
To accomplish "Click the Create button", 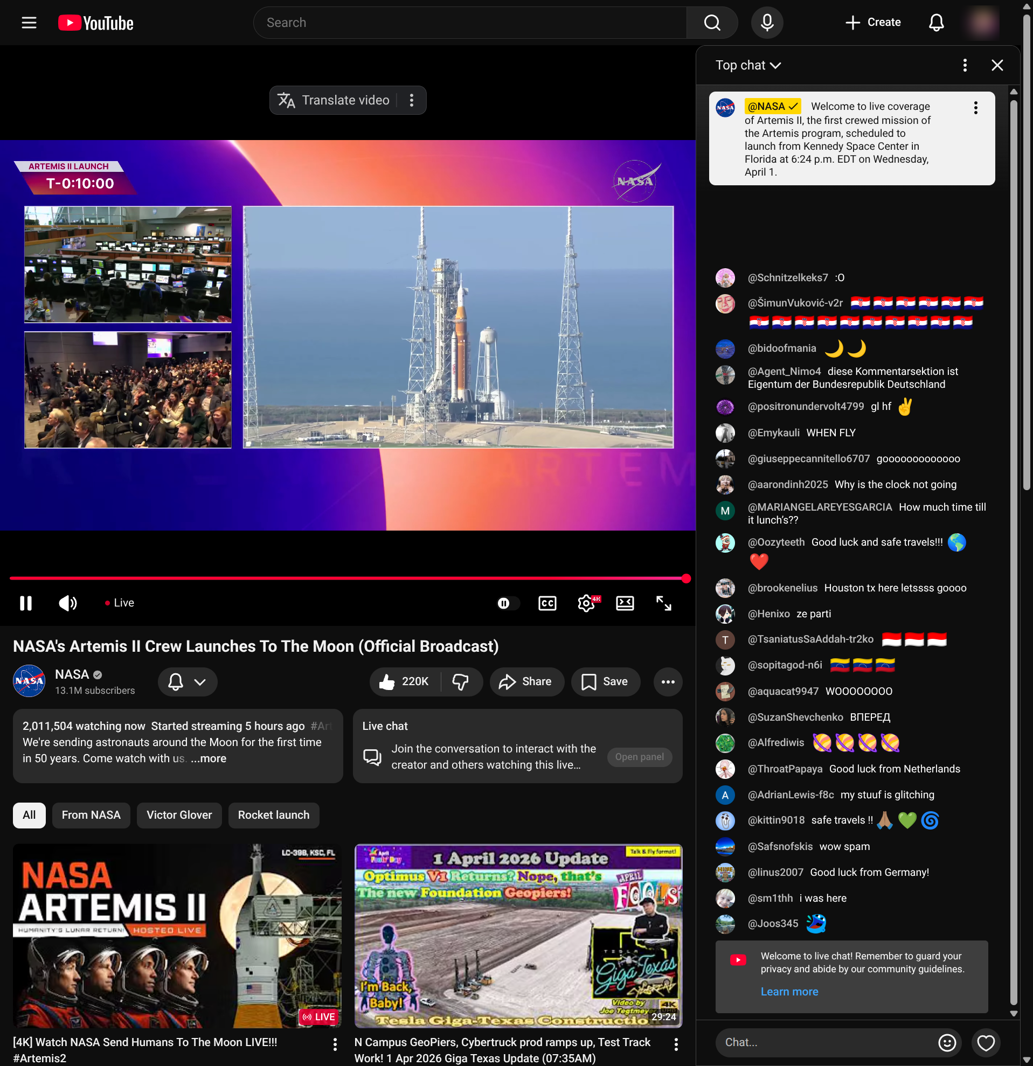I will tap(873, 23).
